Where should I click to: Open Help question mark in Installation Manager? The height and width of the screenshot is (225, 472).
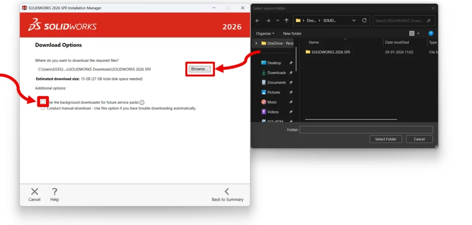(54, 192)
